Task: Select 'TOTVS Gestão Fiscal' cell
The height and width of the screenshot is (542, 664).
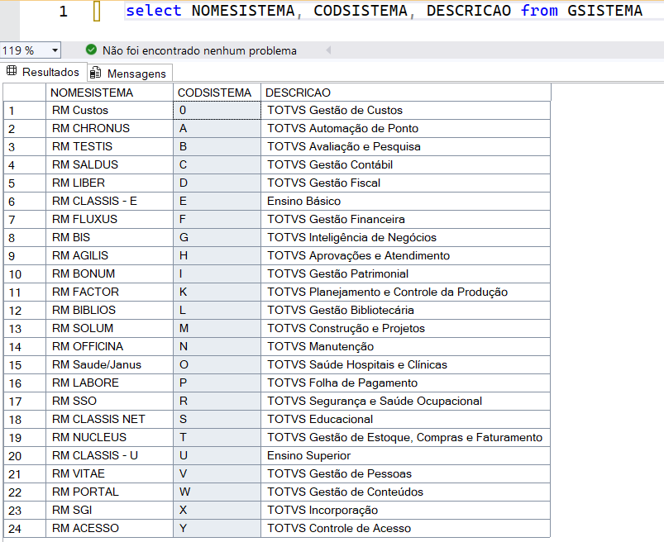Action: (x=406, y=183)
